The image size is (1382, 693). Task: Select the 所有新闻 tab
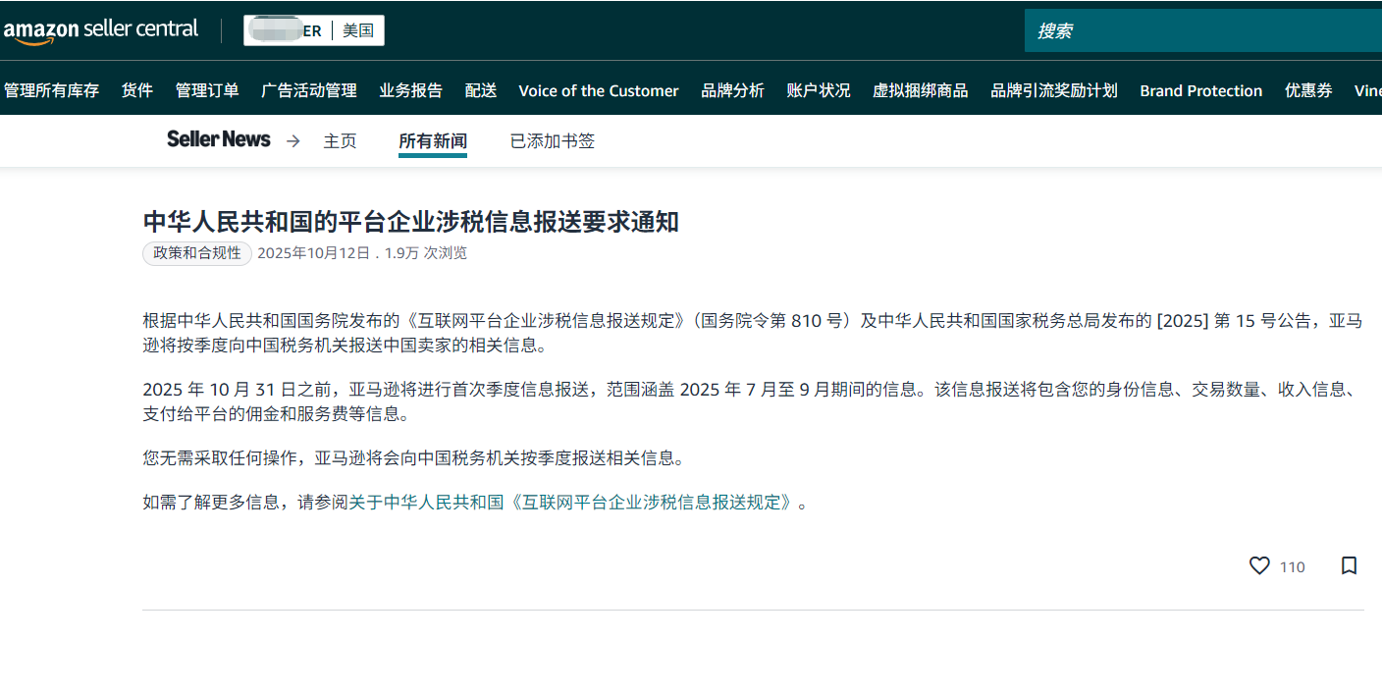tap(432, 141)
